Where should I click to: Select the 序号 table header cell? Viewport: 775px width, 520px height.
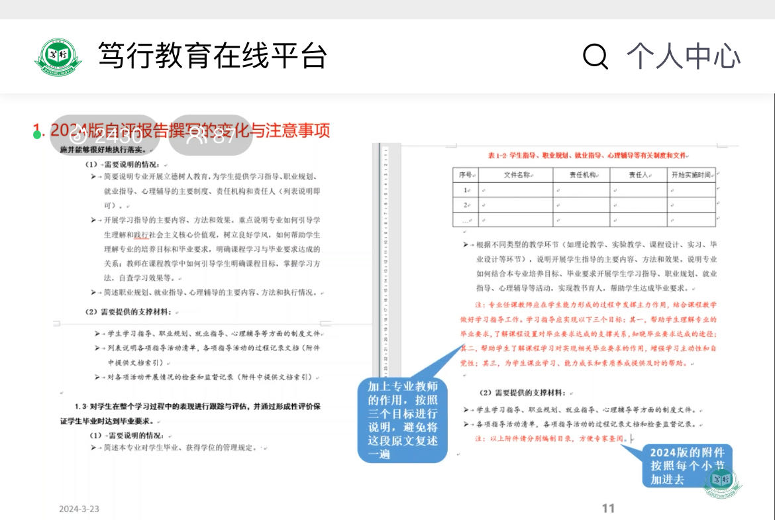point(466,175)
